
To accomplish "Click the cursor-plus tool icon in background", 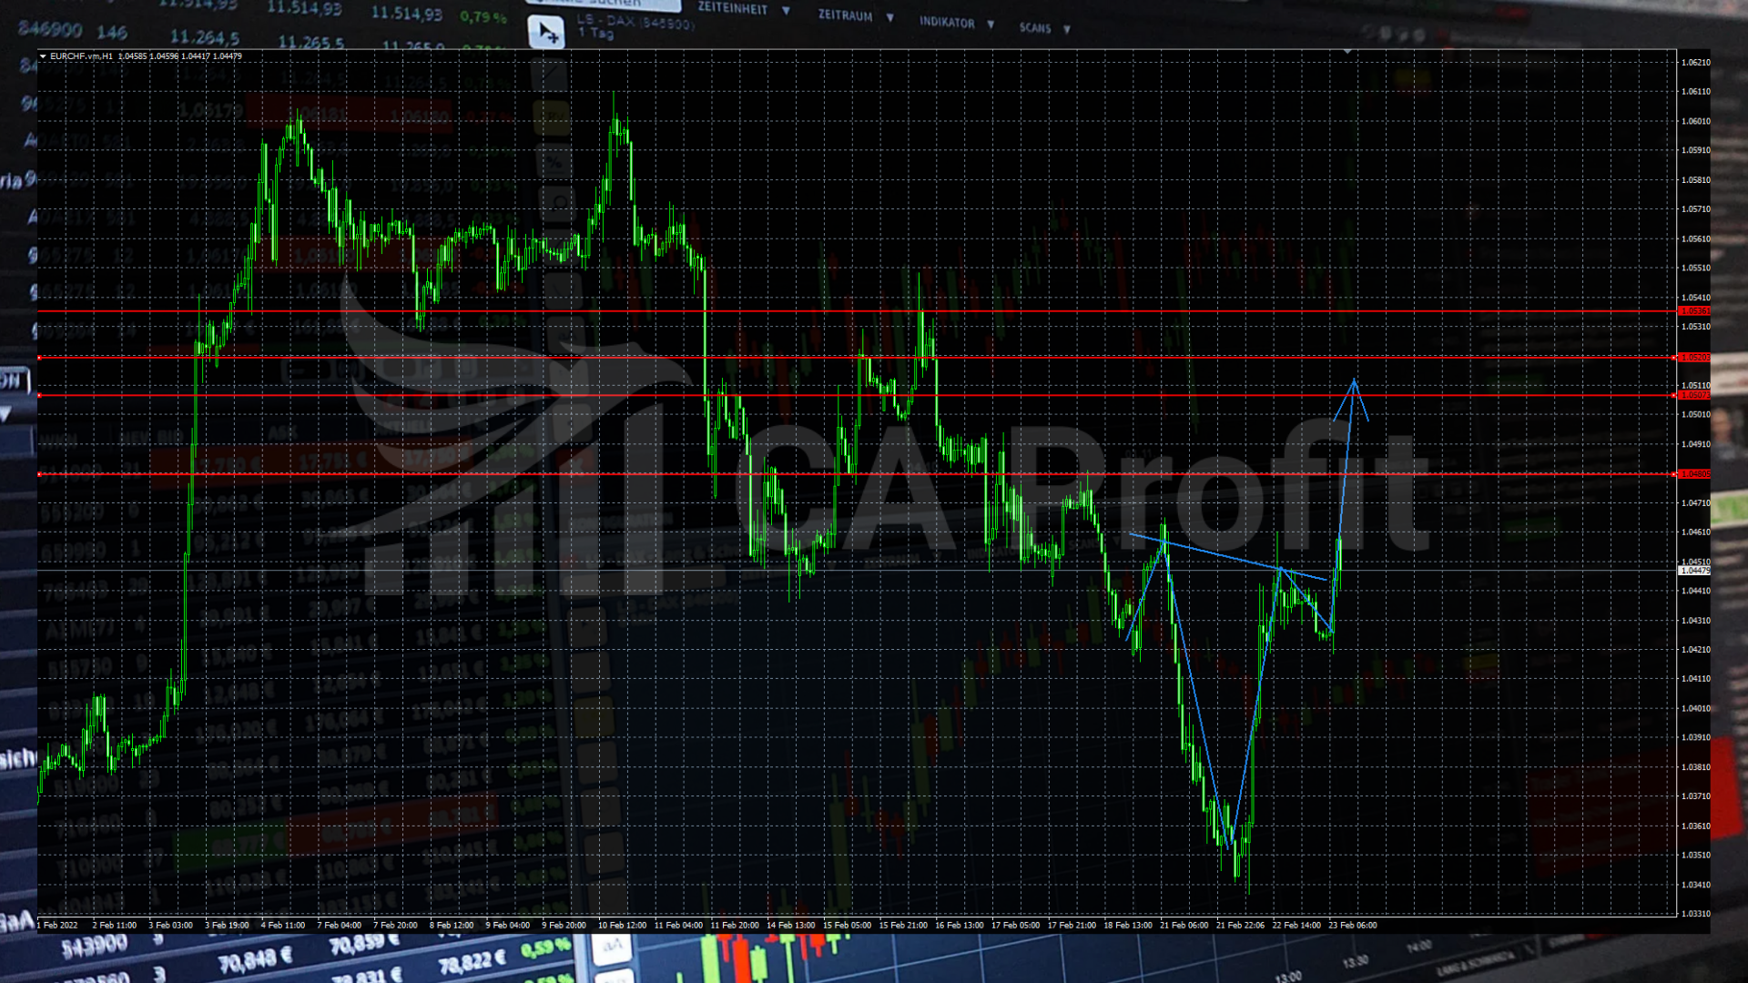I will (x=546, y=33).
